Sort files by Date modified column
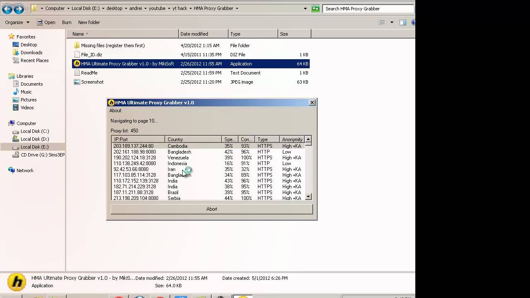 203,34
